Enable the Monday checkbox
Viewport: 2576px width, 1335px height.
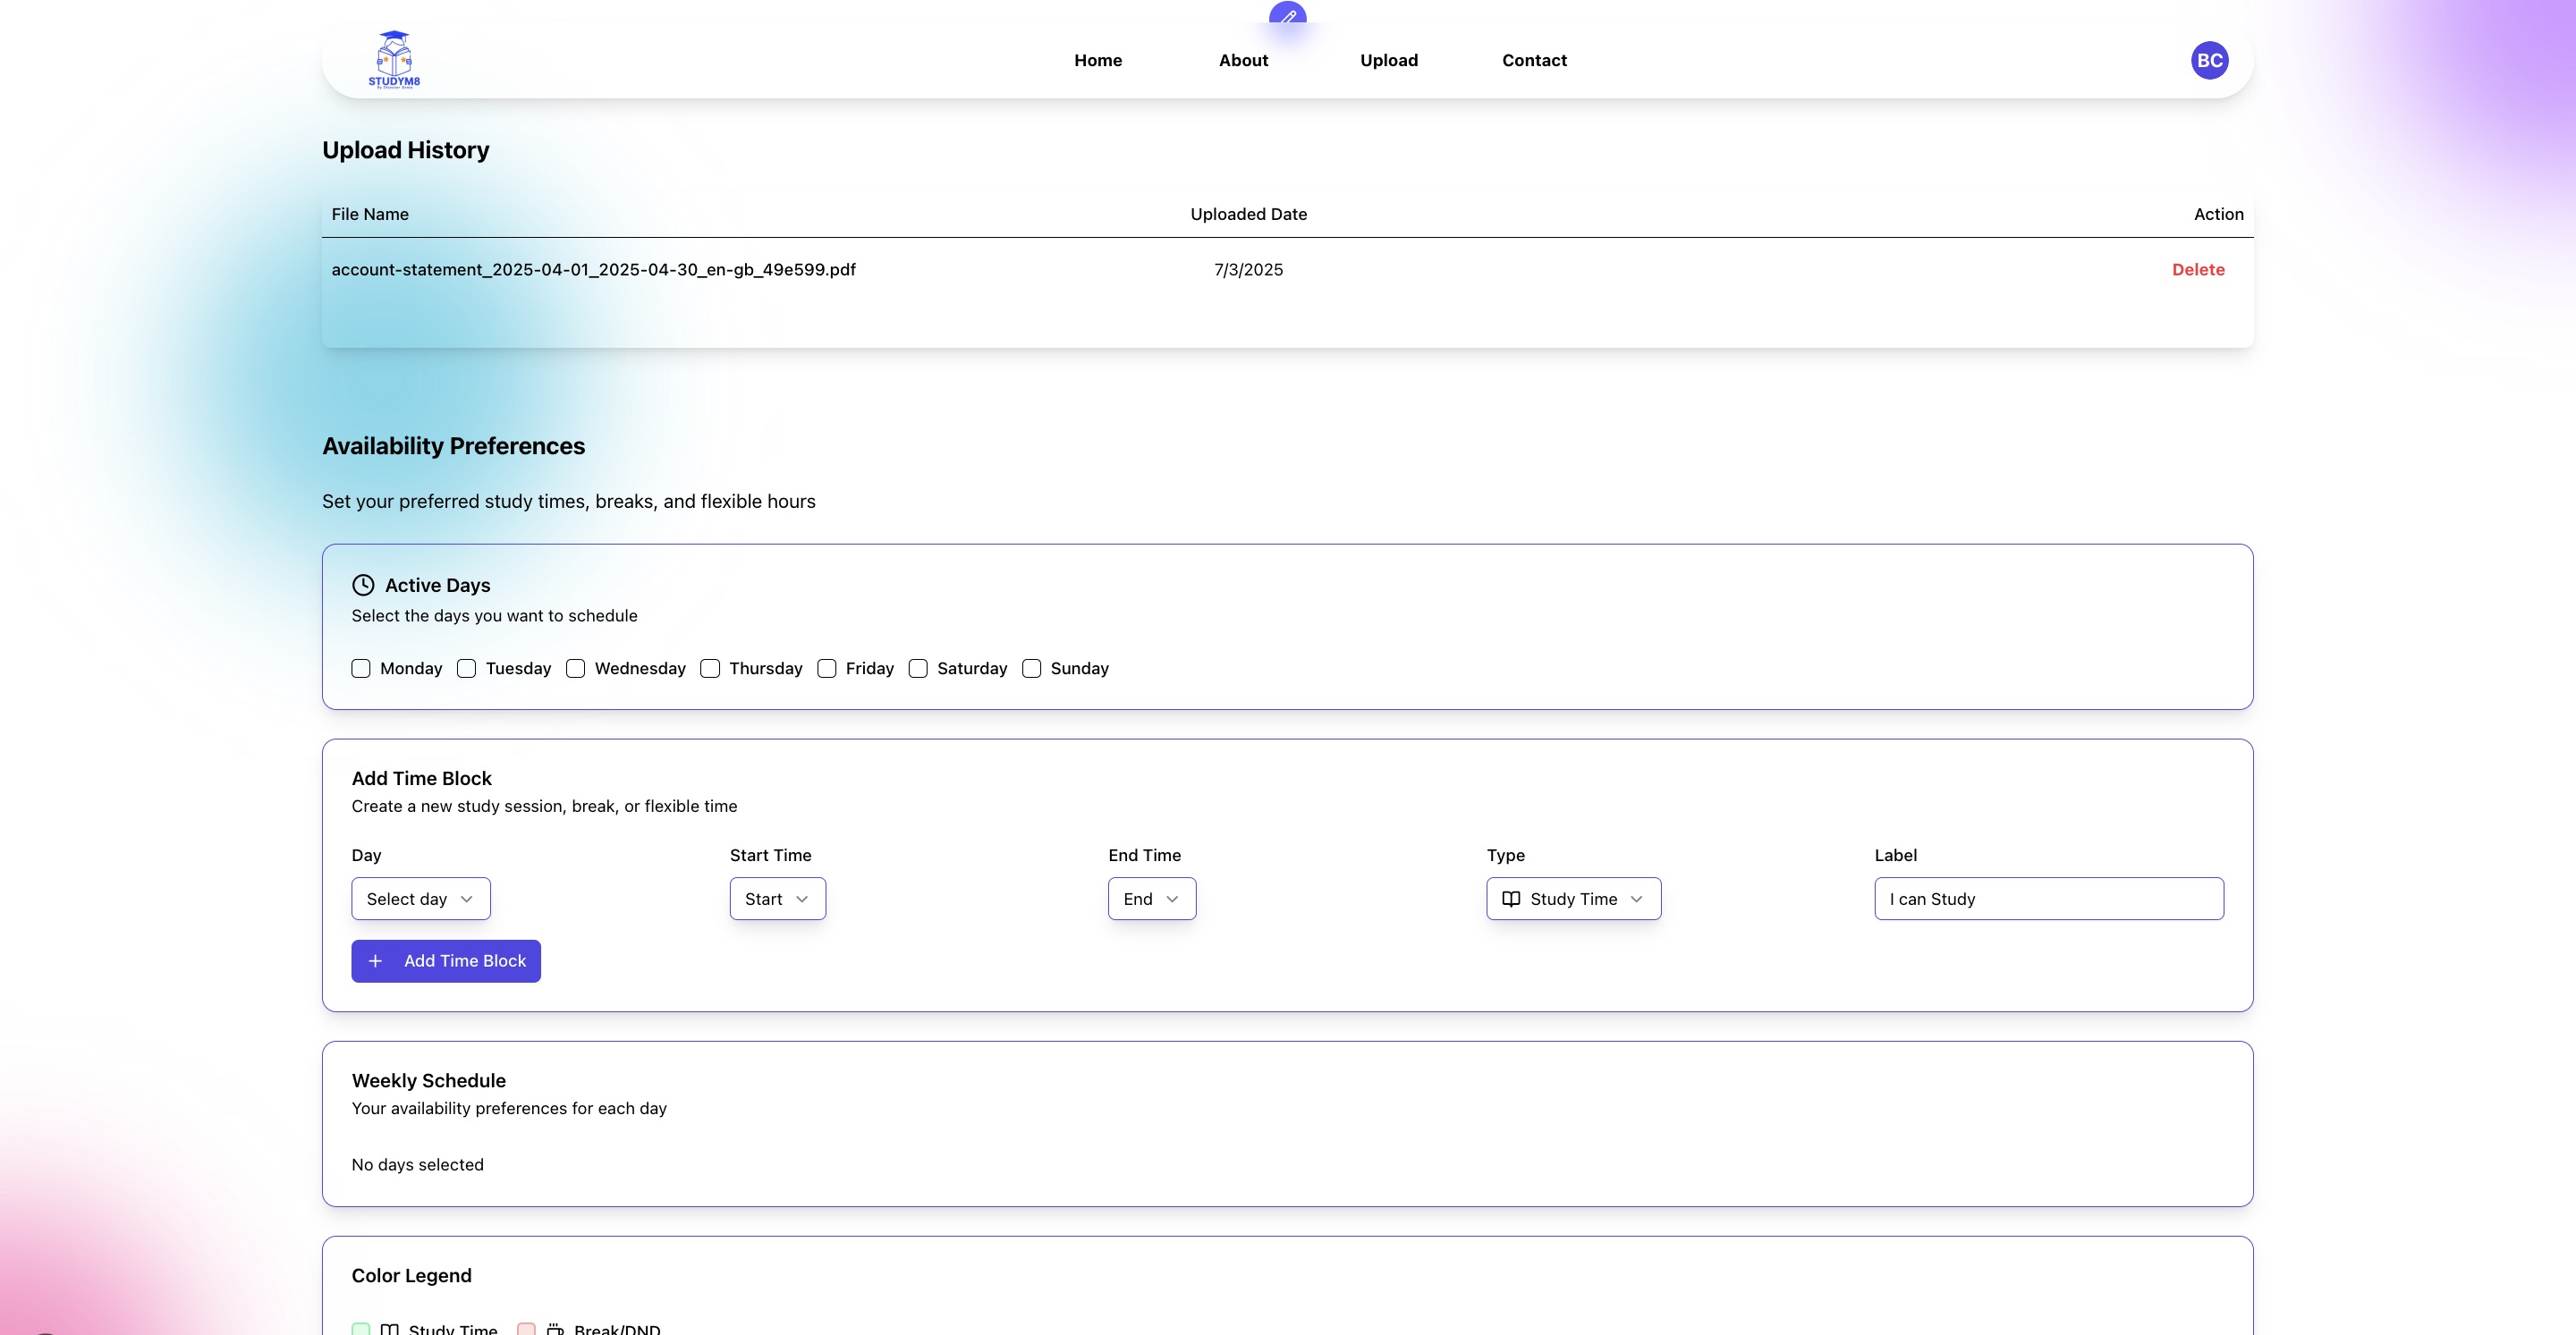pos(361,668)
